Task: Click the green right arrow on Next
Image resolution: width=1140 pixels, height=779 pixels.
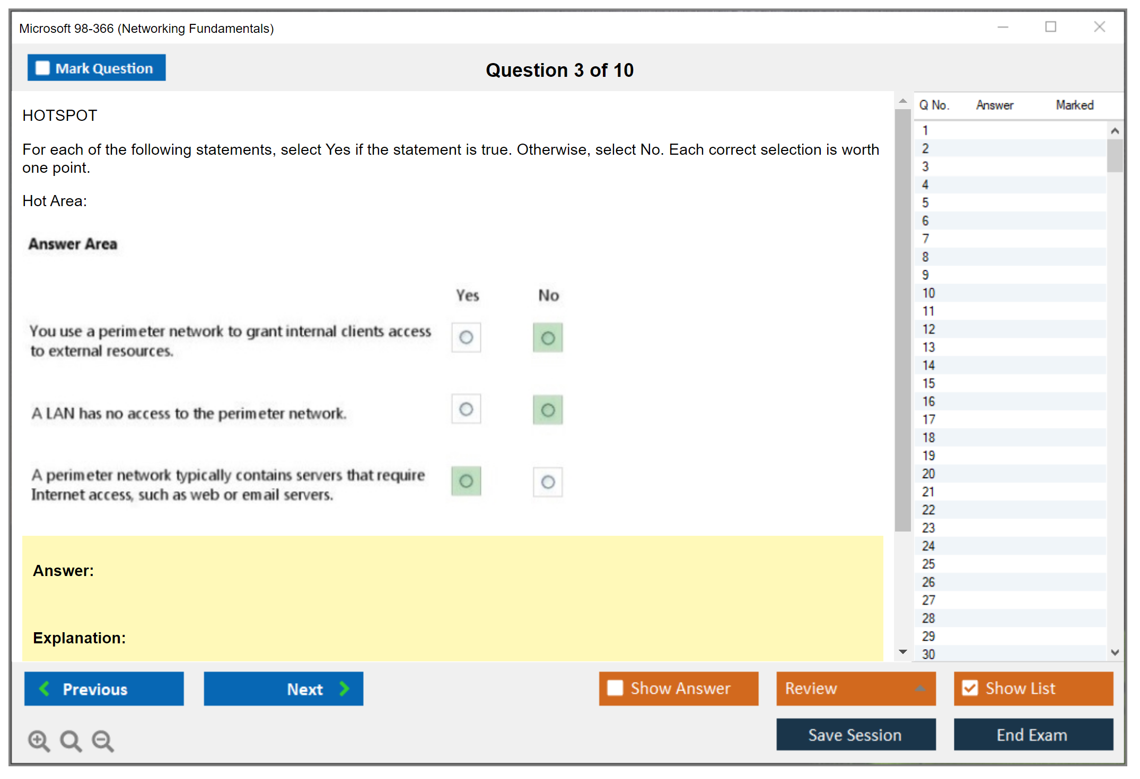Action: pos(345,688)
